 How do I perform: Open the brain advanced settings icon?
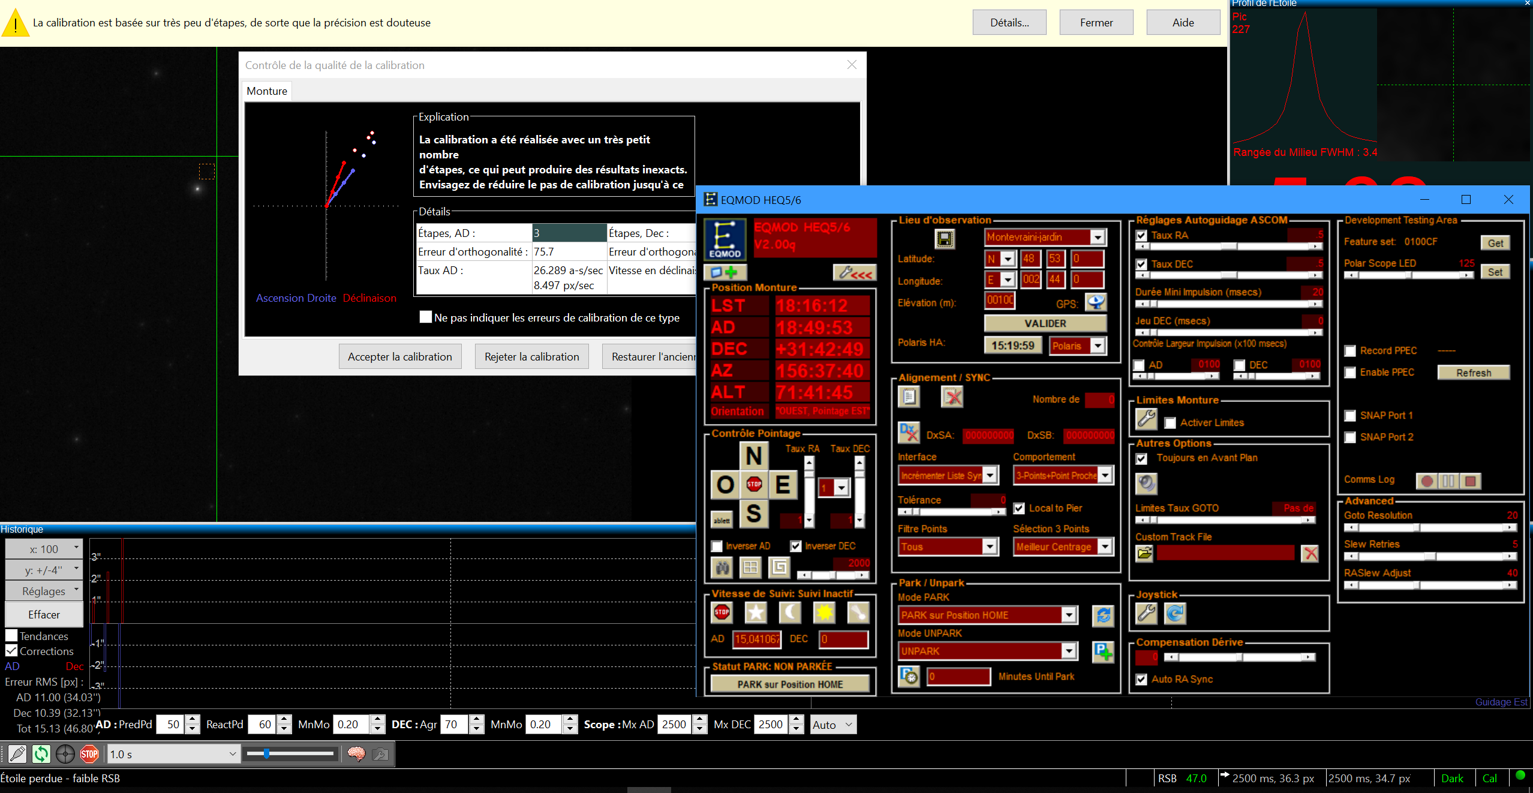pos(356,754)
